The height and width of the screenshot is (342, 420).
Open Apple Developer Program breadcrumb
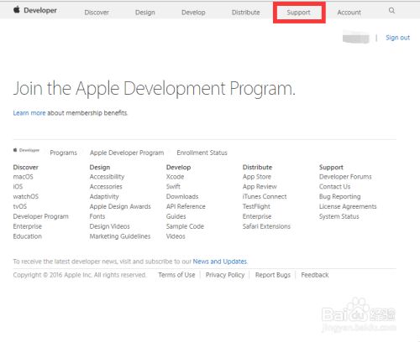(127, 153)
